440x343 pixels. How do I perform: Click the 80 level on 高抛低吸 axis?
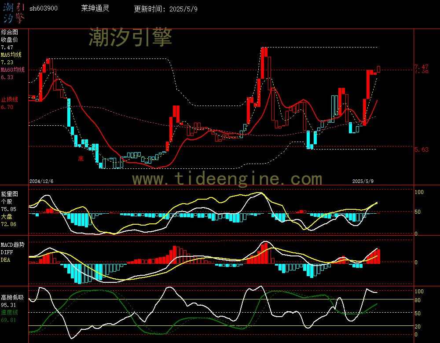coord(418,300)
